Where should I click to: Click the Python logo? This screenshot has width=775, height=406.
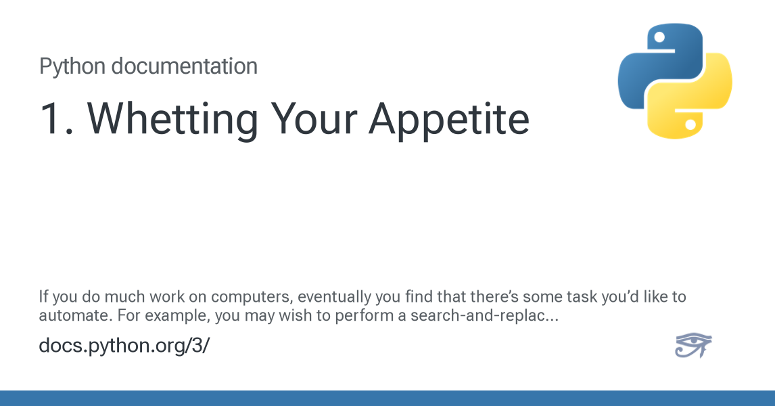click(x=675, y=81)
